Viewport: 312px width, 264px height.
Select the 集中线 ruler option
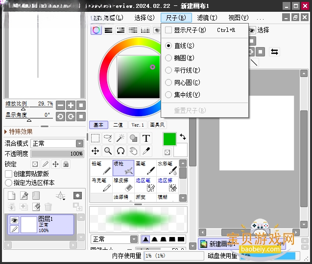tap(168, 95)
